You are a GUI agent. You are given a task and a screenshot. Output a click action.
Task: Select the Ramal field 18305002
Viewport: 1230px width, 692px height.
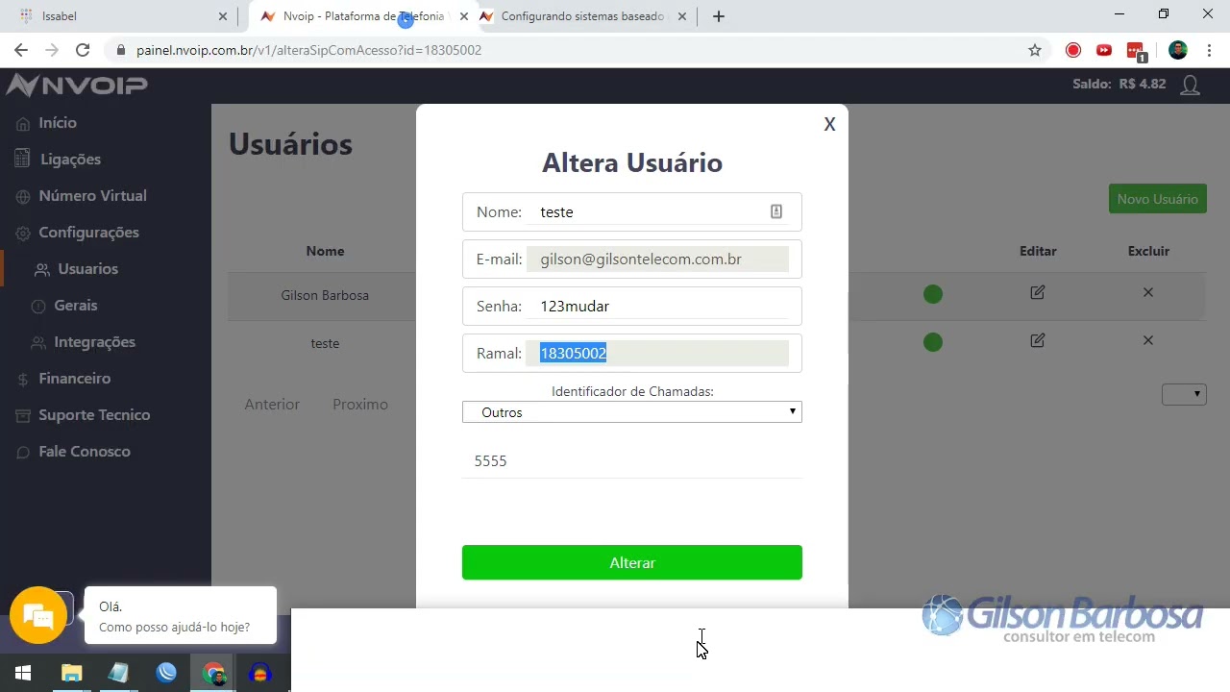point(631,353)
